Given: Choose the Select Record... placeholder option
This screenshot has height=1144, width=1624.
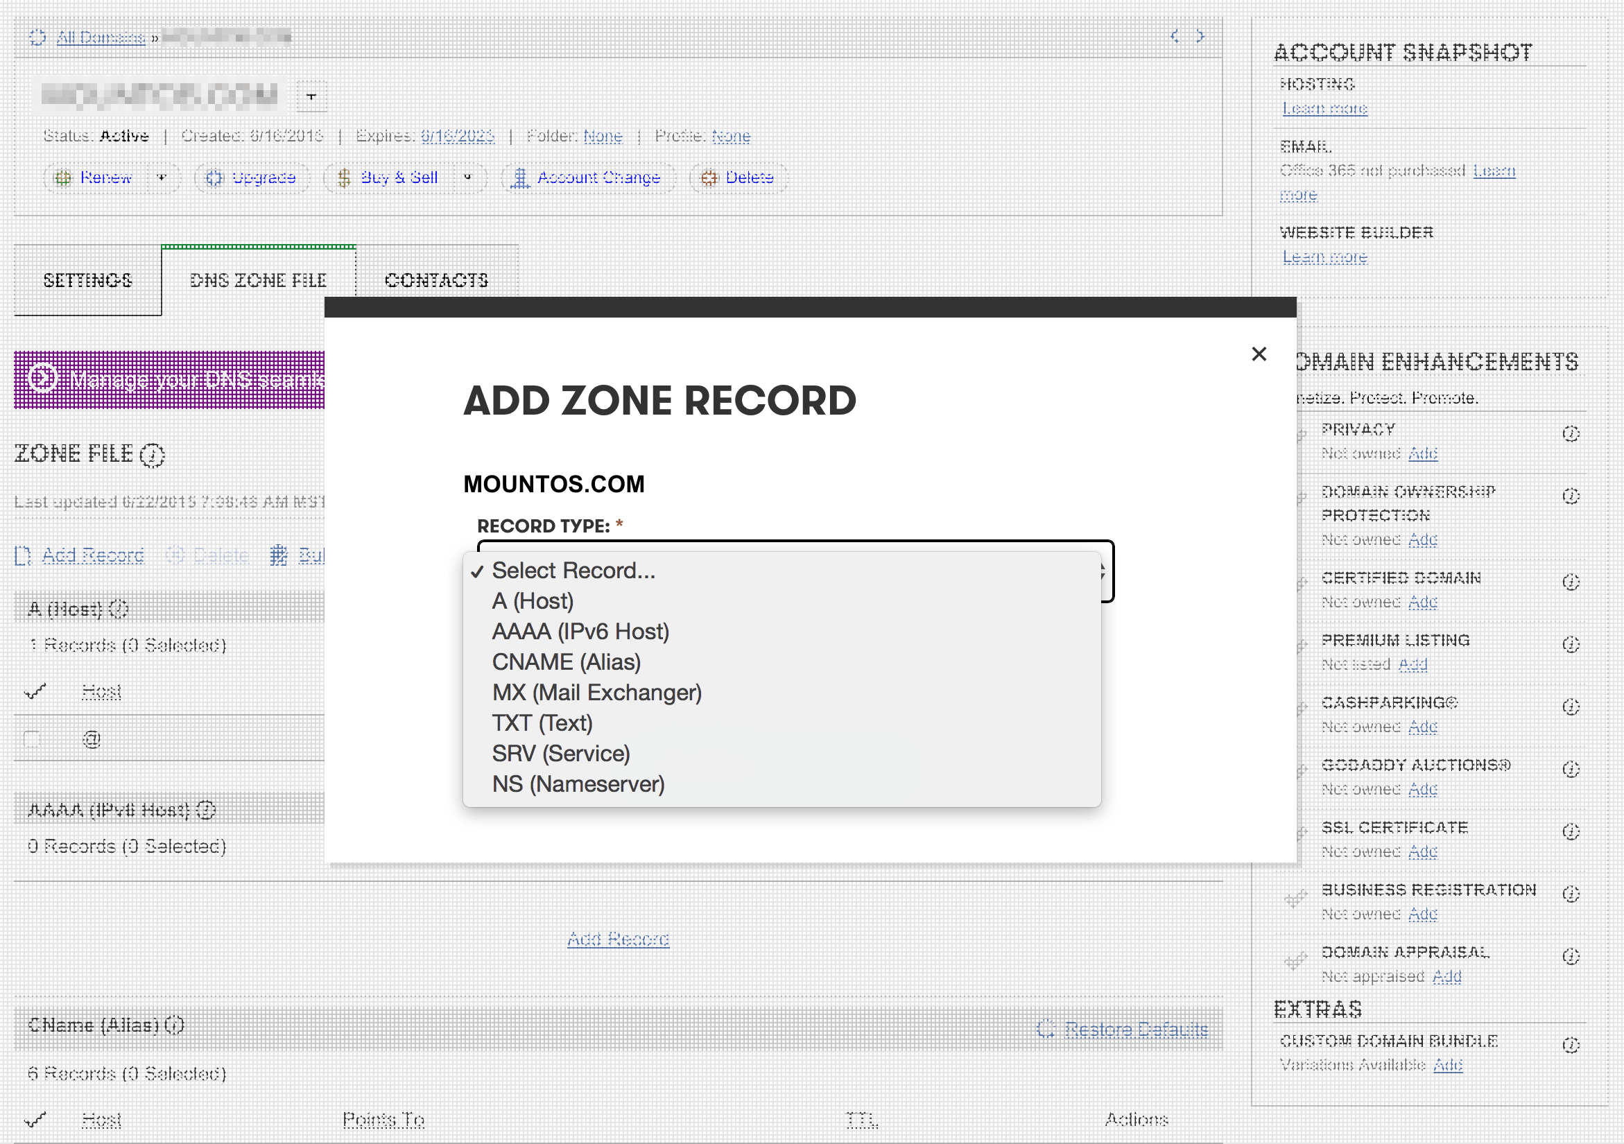Looking at the screenshot, I should point(781,570).
